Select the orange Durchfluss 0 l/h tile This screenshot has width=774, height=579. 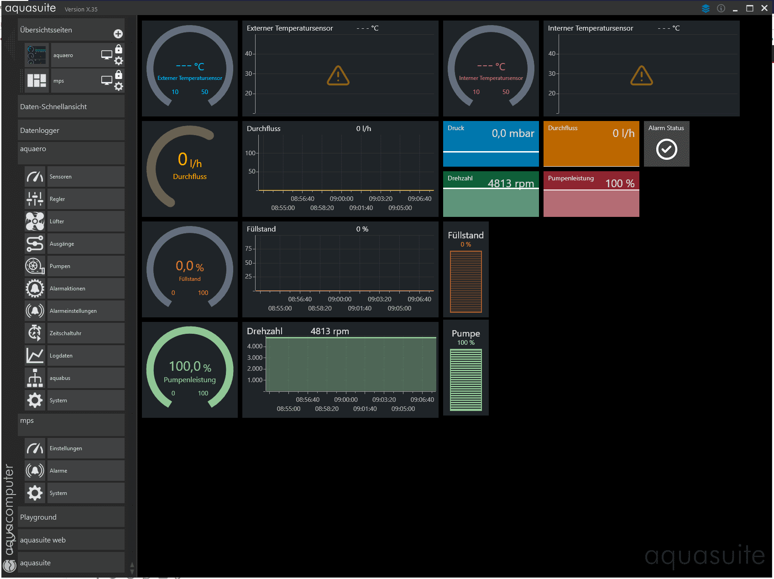point(591,144)
